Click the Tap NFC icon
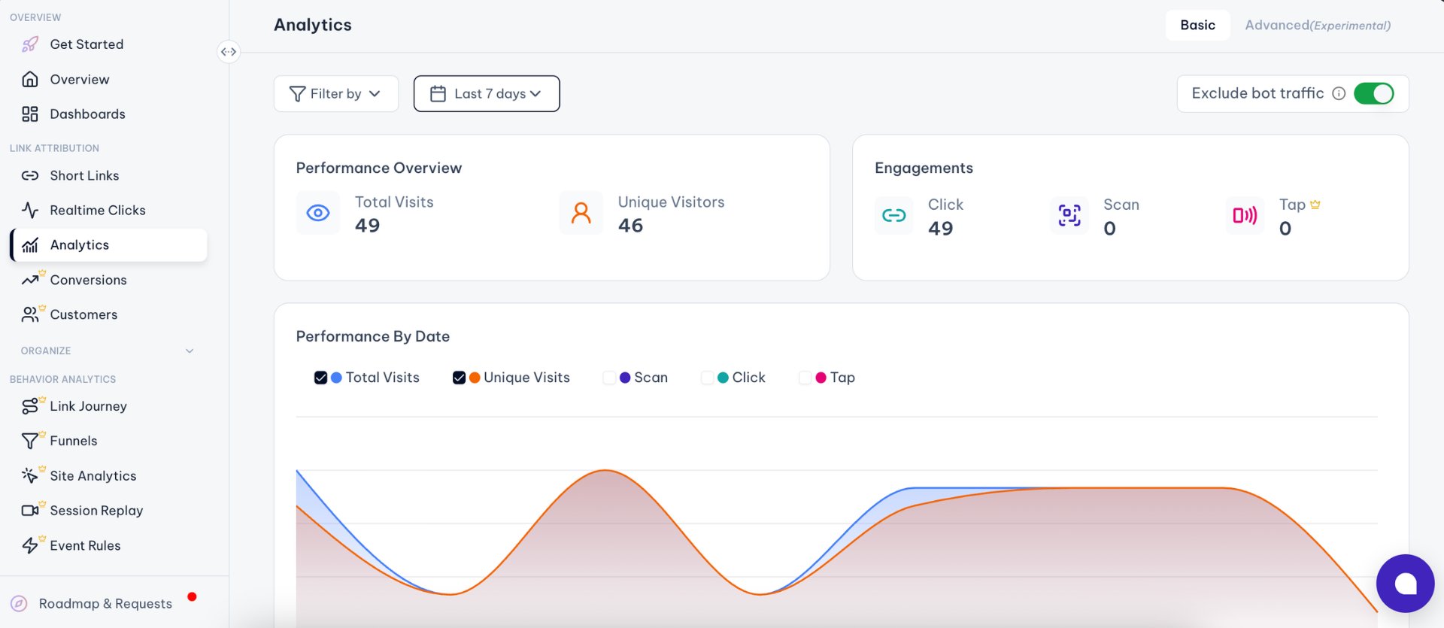This screenshot has height=628, width=1444. pos(1245,216)
